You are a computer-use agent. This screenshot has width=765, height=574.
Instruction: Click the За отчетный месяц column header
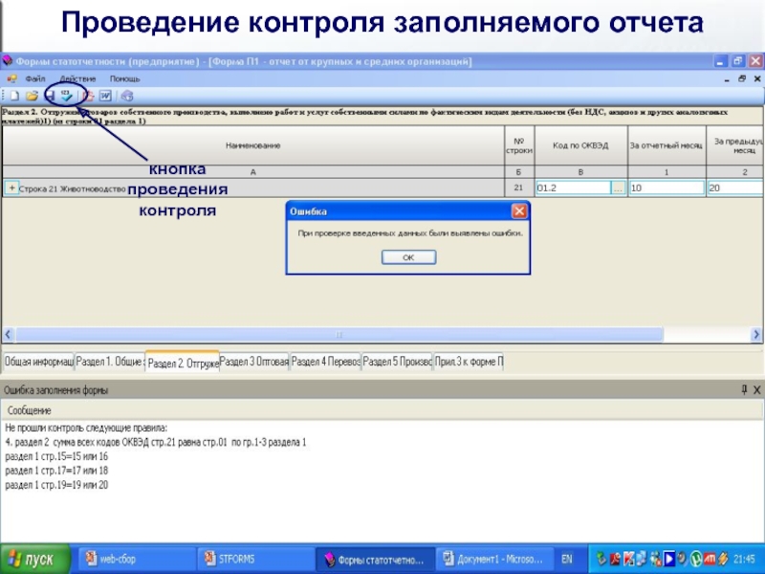point(666,145)
